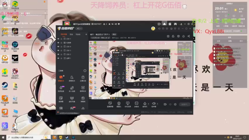Screen dimensions: 249x140
Task: Expand the microphone options arrow
Action: 148,104
